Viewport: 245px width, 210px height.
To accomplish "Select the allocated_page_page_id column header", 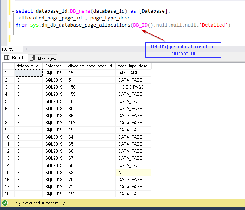I will [90, 66].
